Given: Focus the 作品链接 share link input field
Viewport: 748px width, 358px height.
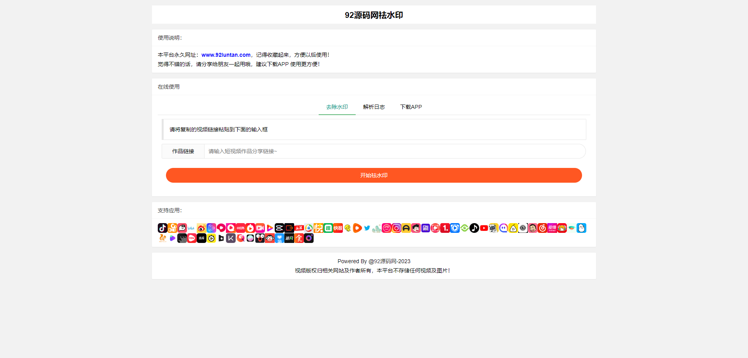Looking at the screenshot, I should pos(395,151).
